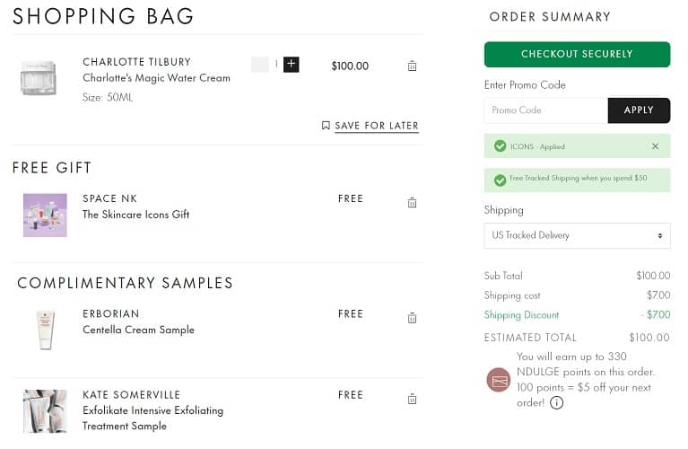Delete Charlotte's Magic Water Cream from bag
Screen dimensions: 688x449
coord(412,66)
